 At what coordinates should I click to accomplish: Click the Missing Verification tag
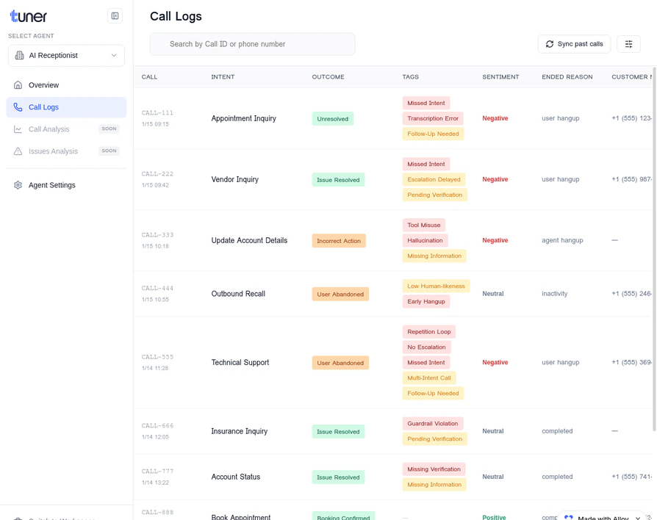[x=434, y=469]
